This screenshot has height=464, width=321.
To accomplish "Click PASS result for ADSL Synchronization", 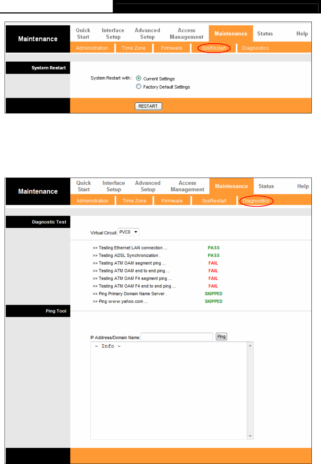I will pyautogui.click(x=214, y=256).
